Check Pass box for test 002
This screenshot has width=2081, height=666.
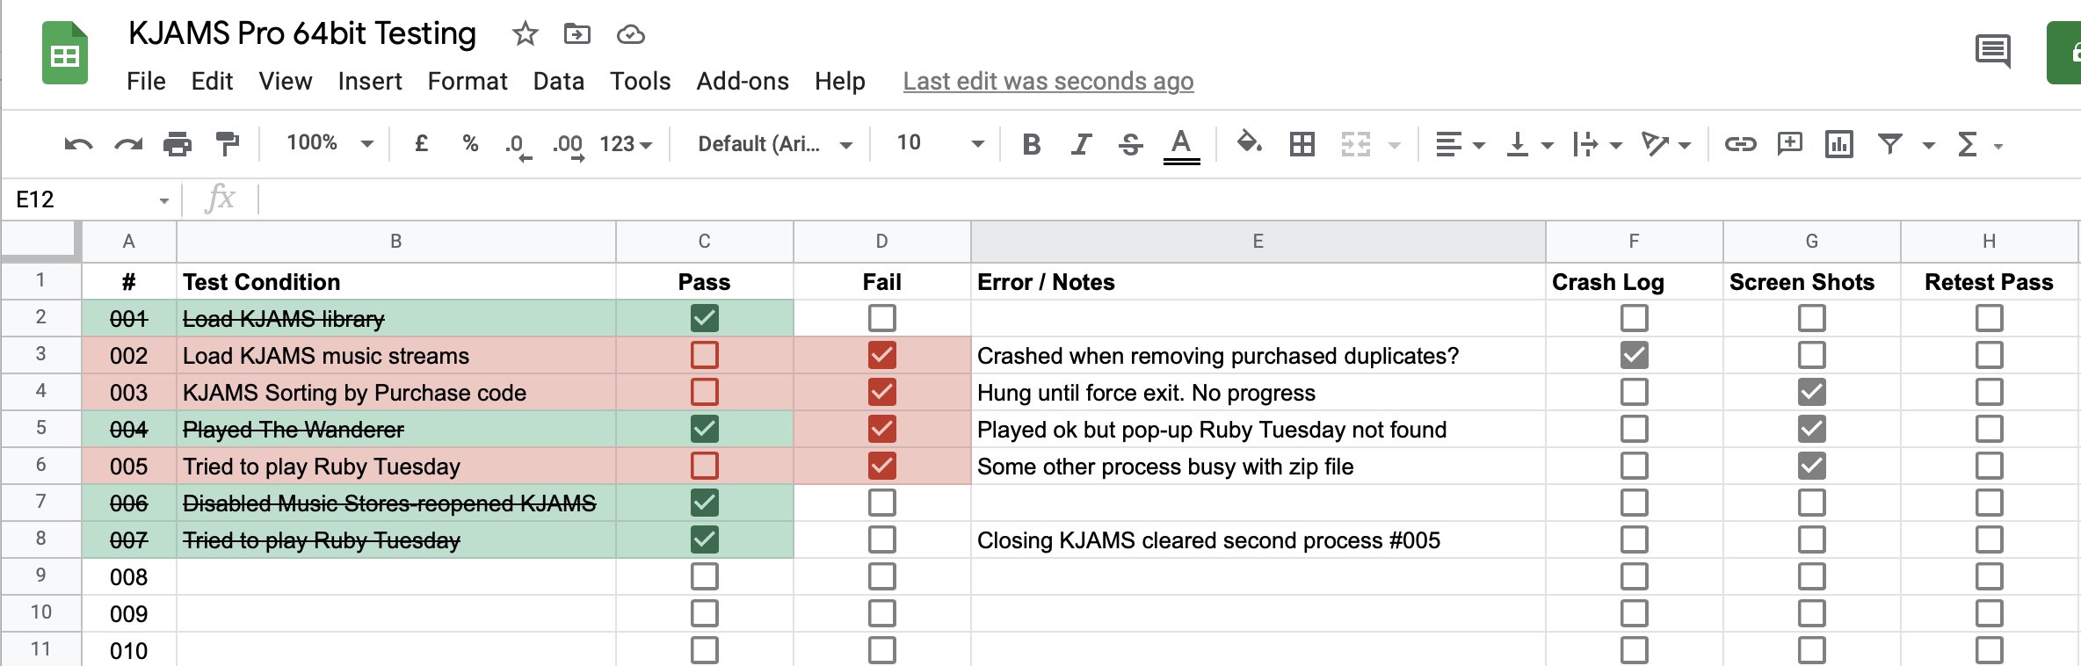[704, 355]
